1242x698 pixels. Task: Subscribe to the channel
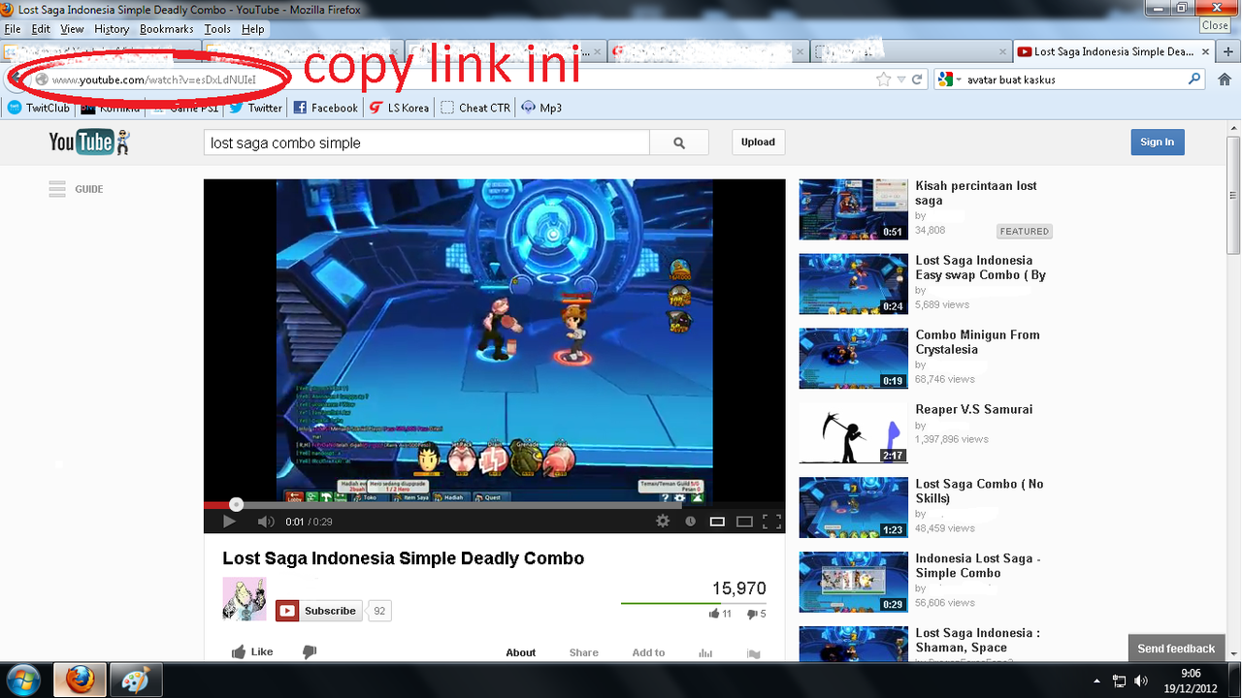tap(318, 611)
